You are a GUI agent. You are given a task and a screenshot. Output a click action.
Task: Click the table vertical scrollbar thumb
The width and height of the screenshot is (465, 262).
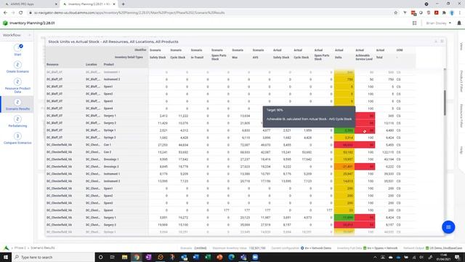[x=445, y=103]
